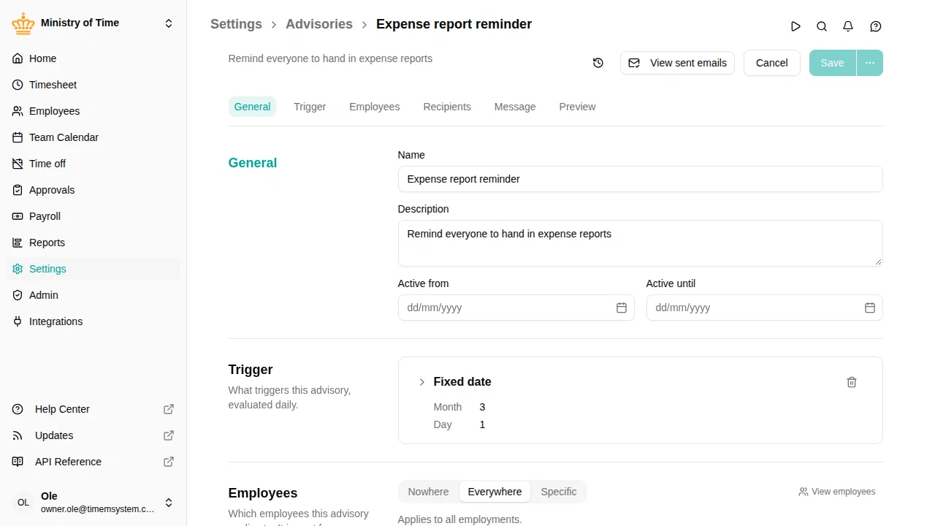Viewport: 935px width, 526px height.
Task: Open search with the magnifier icon
Action: coord(822,26)
